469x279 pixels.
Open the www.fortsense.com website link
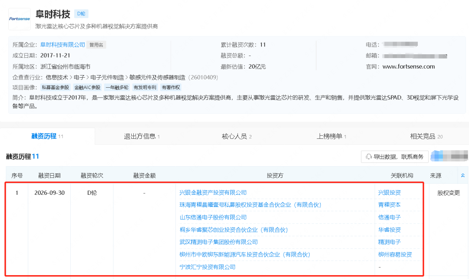coord(409,67)
